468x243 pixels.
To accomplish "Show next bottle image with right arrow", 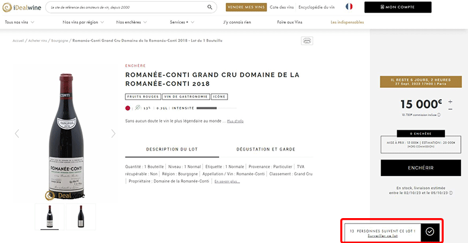I will tap(113, 133).
